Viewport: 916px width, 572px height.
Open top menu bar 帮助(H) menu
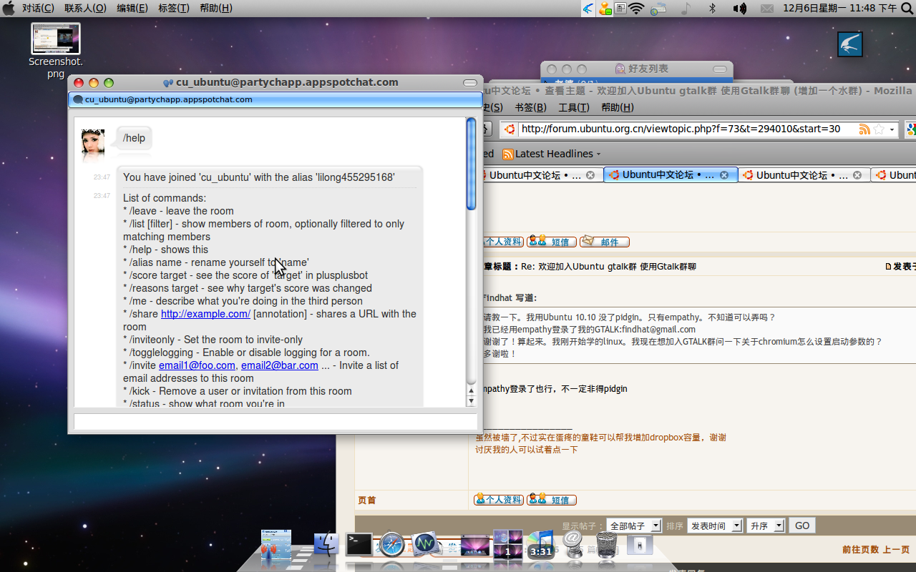(x=216, y=8)
